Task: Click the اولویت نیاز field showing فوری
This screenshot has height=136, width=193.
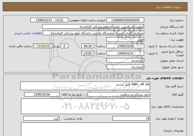Action: [125, 40]
